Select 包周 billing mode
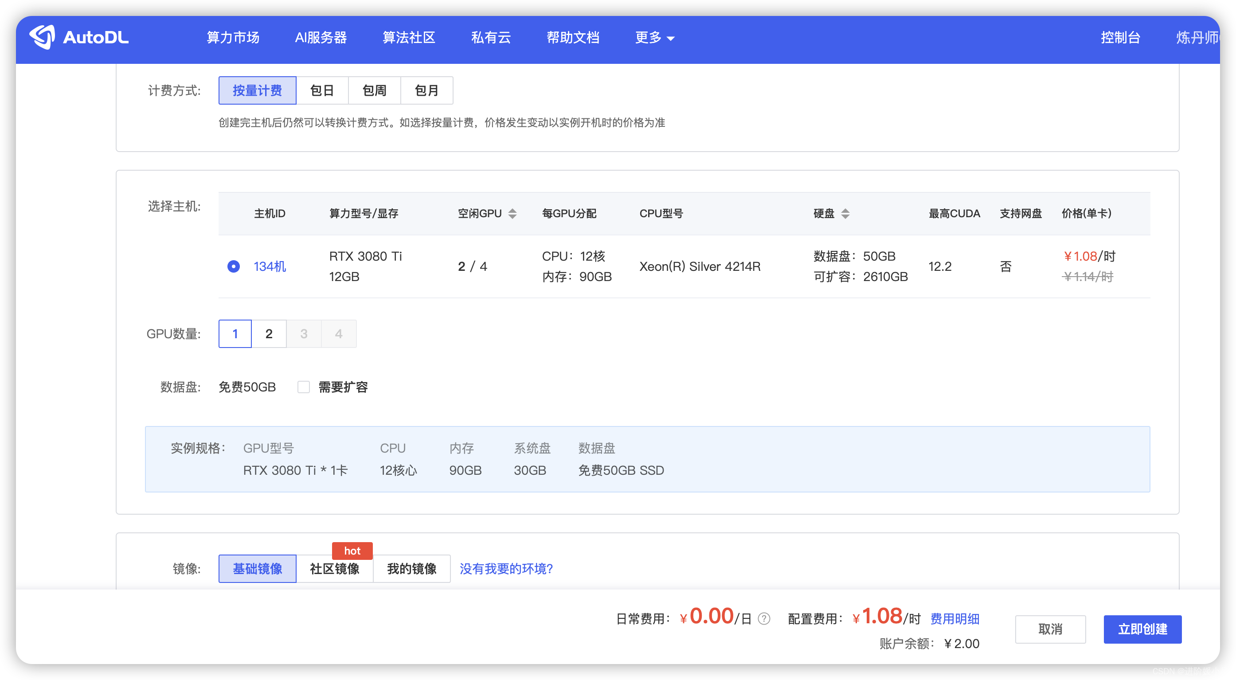Viewport: 1236px width, 680px height. pos(374,90)
